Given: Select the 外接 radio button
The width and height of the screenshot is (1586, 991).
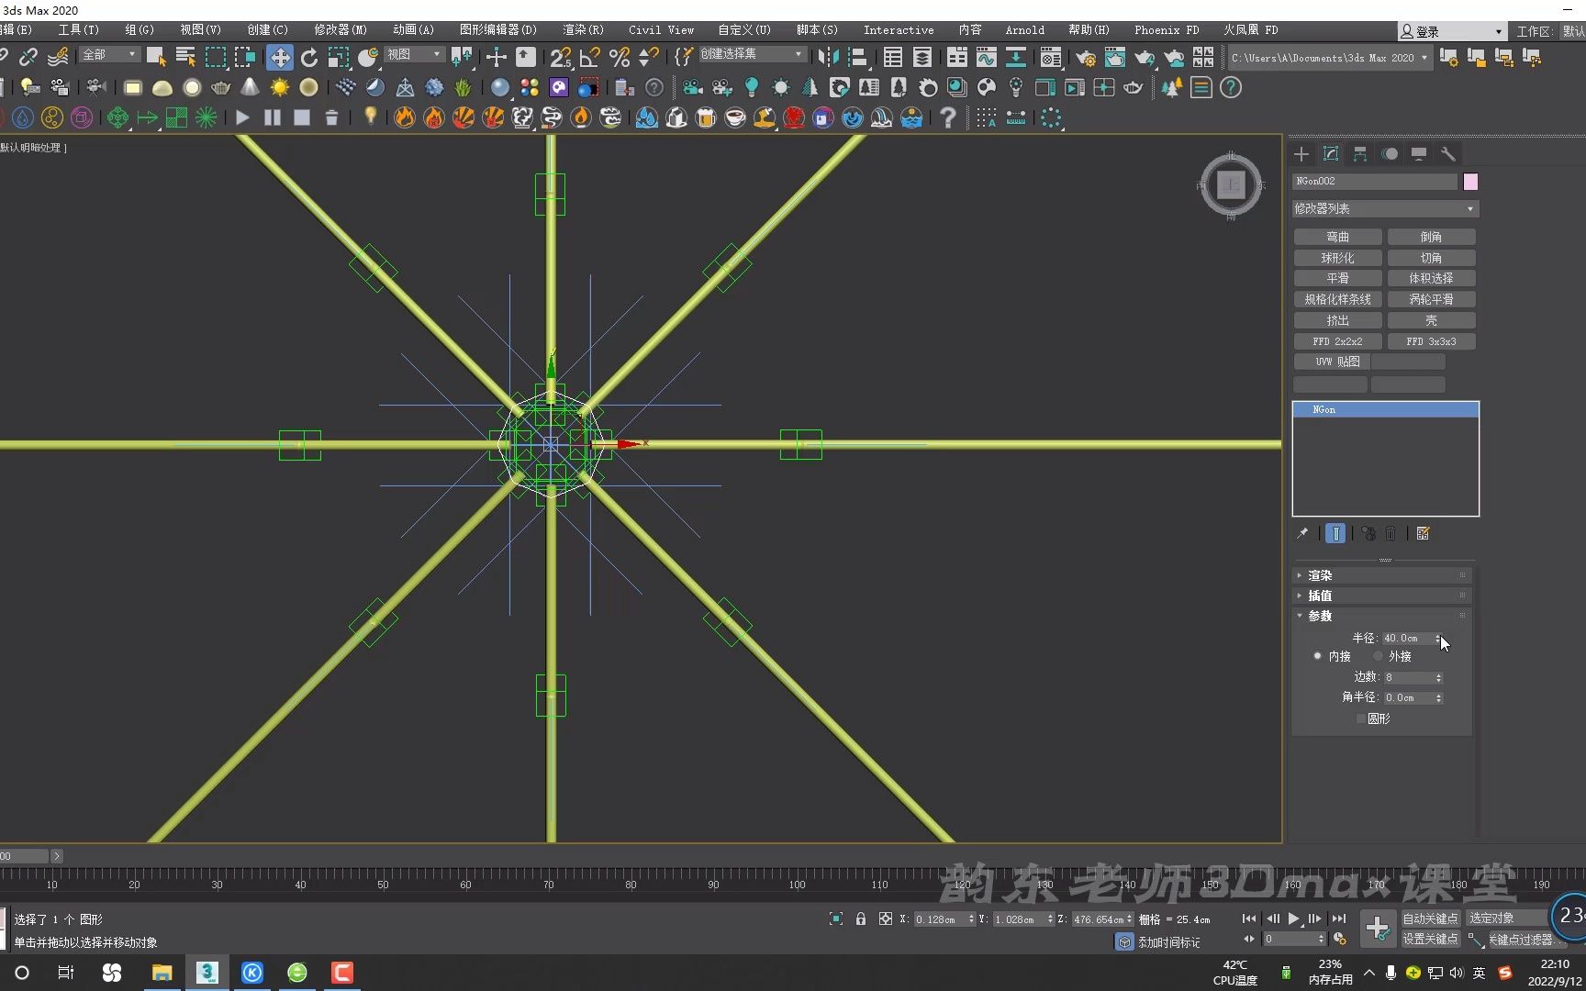Looking at the screenshot, I should click(x=1378, y=656).
